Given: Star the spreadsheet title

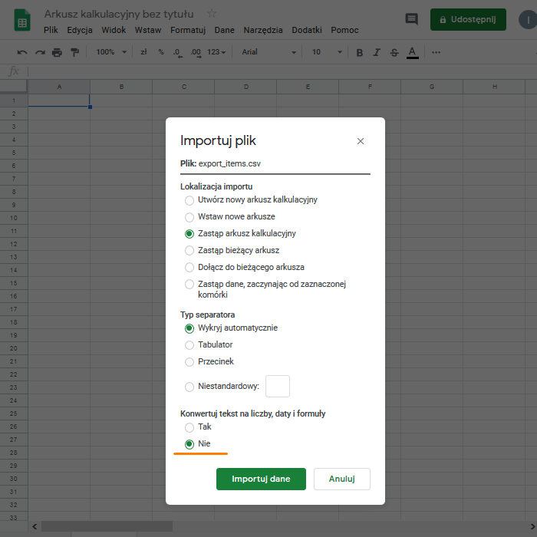Looking at the screenshot, I should tap(212, 14).
